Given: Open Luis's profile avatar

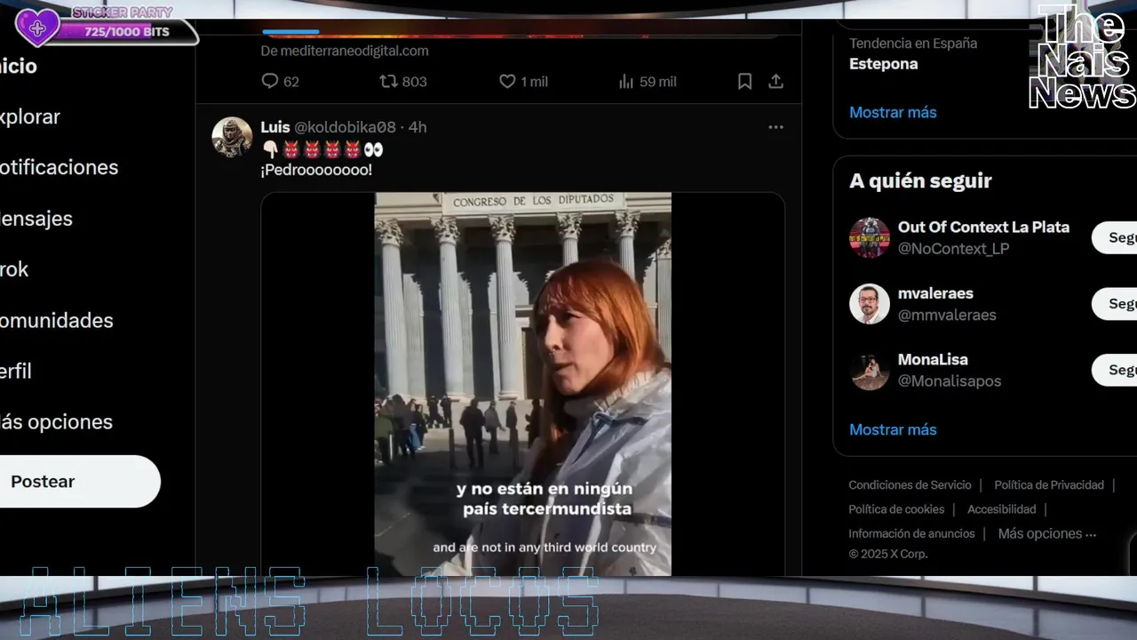Looking at the screenshot, I should [x=232, y=137].
